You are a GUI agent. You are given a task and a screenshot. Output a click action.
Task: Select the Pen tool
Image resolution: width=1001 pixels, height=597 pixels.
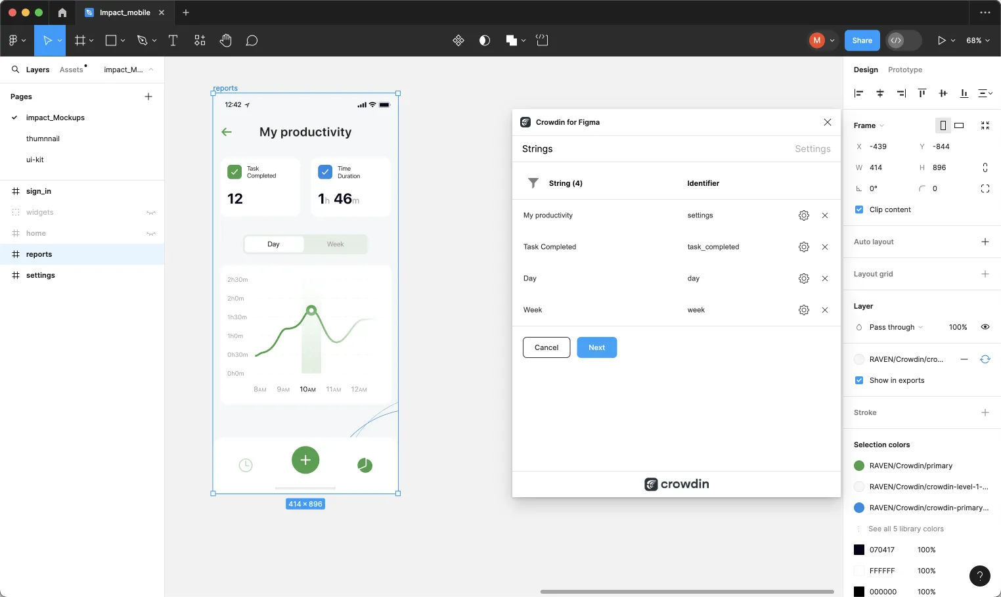click(x=142, y=41)
